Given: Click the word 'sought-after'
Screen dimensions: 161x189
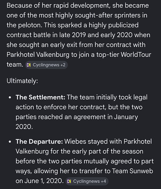Looking at the screenshot, I should pyautogui.click(x=94, y=16).
